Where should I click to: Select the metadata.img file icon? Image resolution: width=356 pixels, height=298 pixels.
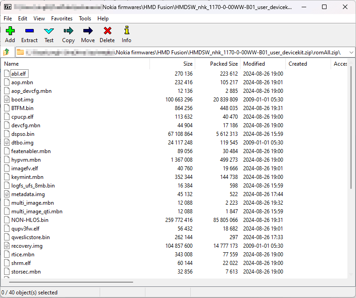(7, 194)
